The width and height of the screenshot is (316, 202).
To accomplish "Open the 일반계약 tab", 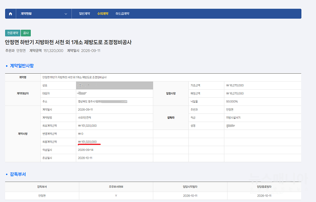I will tap(85, 14).
